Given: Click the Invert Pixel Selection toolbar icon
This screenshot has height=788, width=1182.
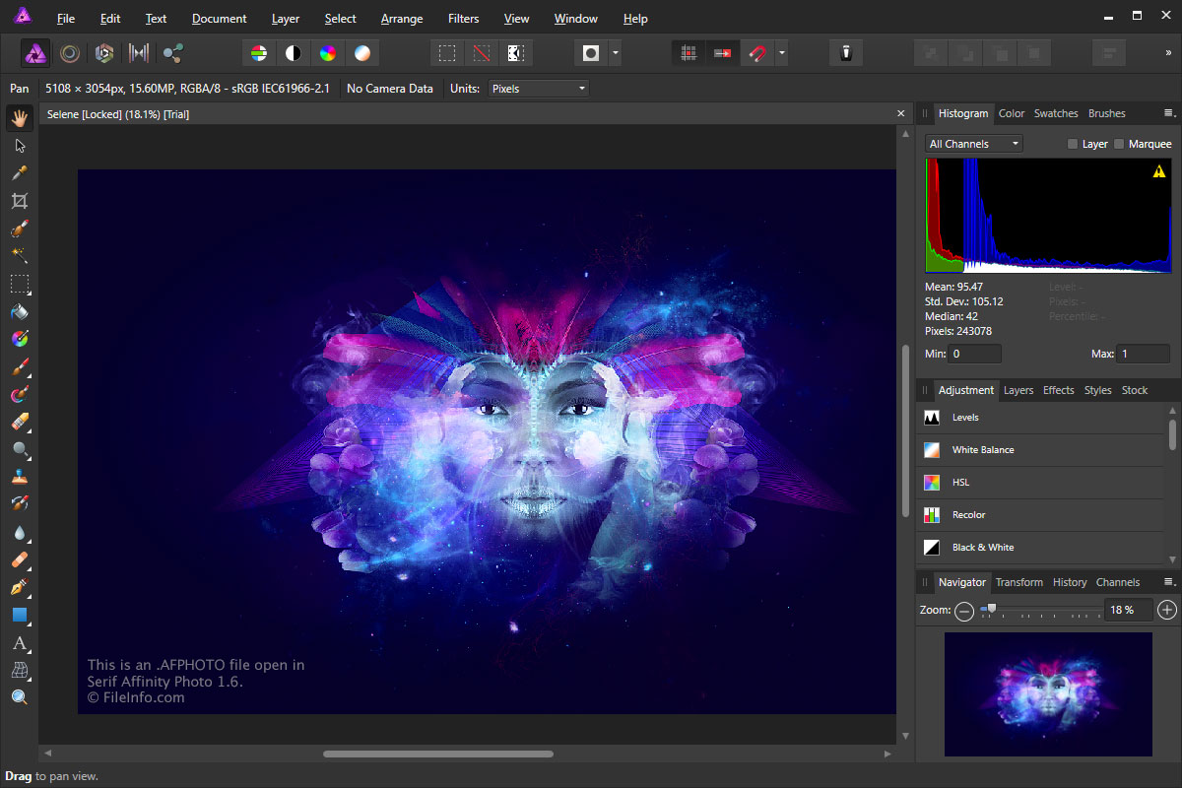Looking at the screenshot, I should tap(515, 53).
